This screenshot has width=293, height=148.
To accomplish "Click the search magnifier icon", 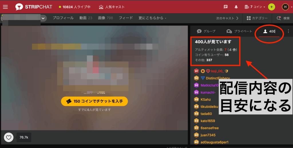I will coord(279,18).
